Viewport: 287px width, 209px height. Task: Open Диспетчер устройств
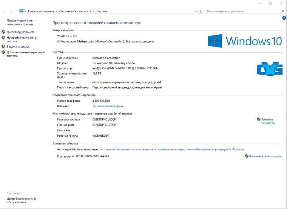point(21,32)
